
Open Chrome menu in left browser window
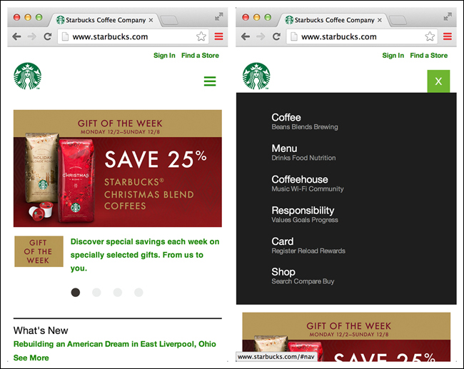click(218, 36)
